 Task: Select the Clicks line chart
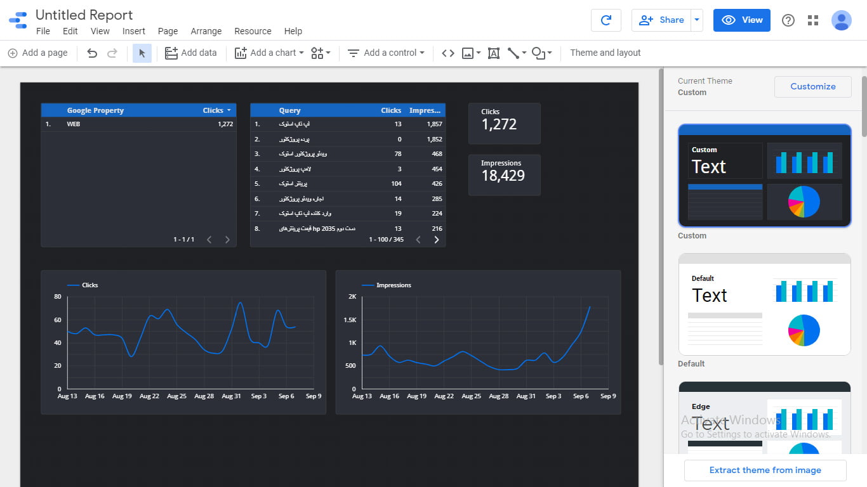pos(183,342)
